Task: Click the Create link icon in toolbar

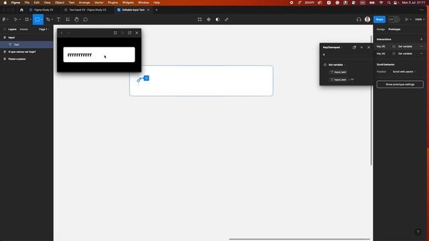Action: point(227,19)
